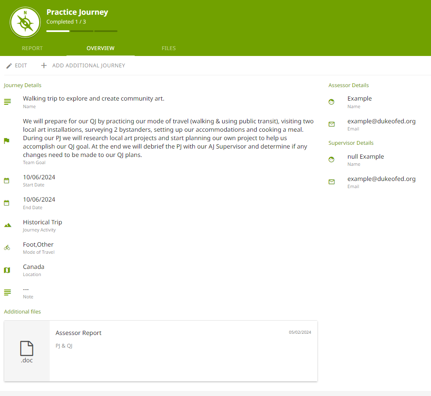
Task: Click the compass logo icon
Action: (x=25, y=22)
